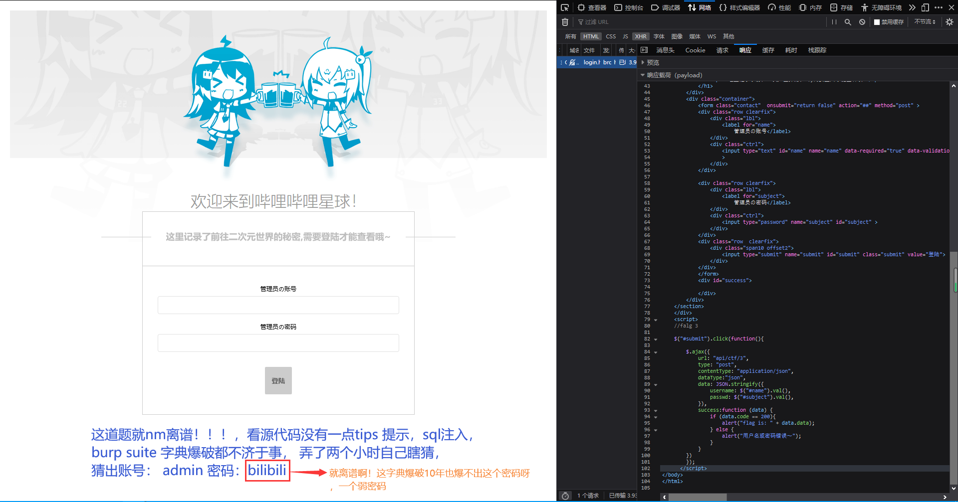
Task: Toggle the 字体 request filter
Action: click(659, 36)
